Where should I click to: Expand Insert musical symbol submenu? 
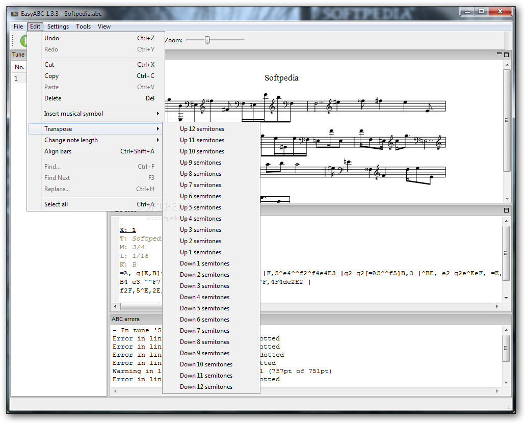96,114
